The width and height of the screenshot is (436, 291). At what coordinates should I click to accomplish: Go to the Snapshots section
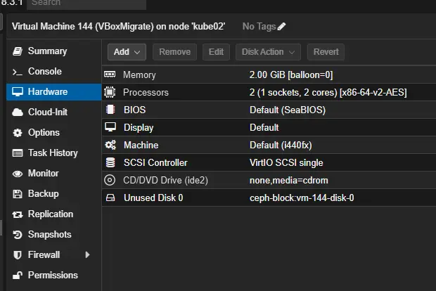[x=49, y=234]
